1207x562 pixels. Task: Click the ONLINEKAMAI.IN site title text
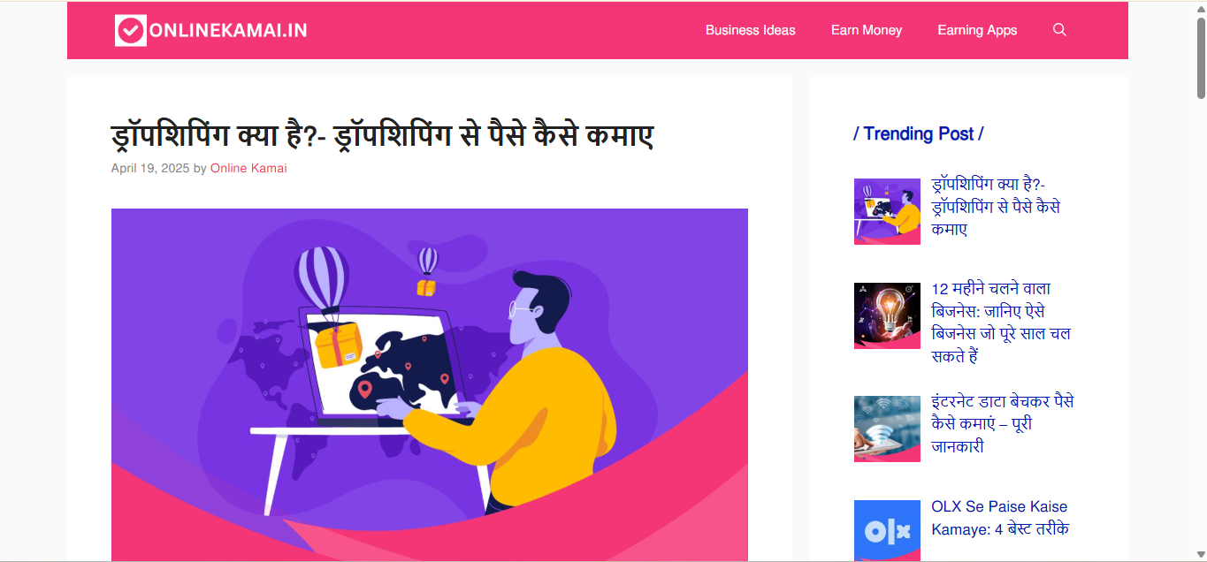click(228, 30)
